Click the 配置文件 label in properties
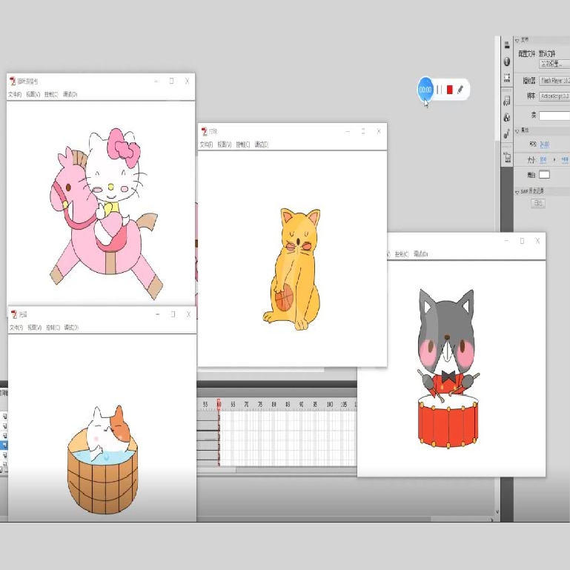Image resolution: width=570 pixels, height=570 pixels. tap(526, 54)
